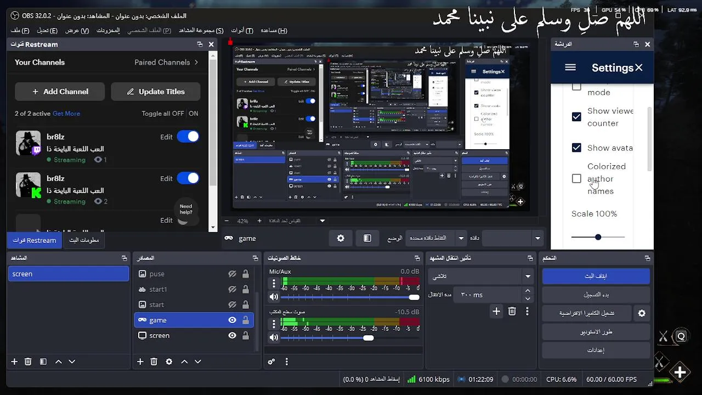
Task: Adjust the desktop audio volume slider
Action: [x=350, y=337]
